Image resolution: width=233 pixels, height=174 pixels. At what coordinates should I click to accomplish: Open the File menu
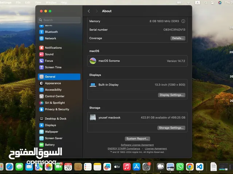click(x=18, y=3)
